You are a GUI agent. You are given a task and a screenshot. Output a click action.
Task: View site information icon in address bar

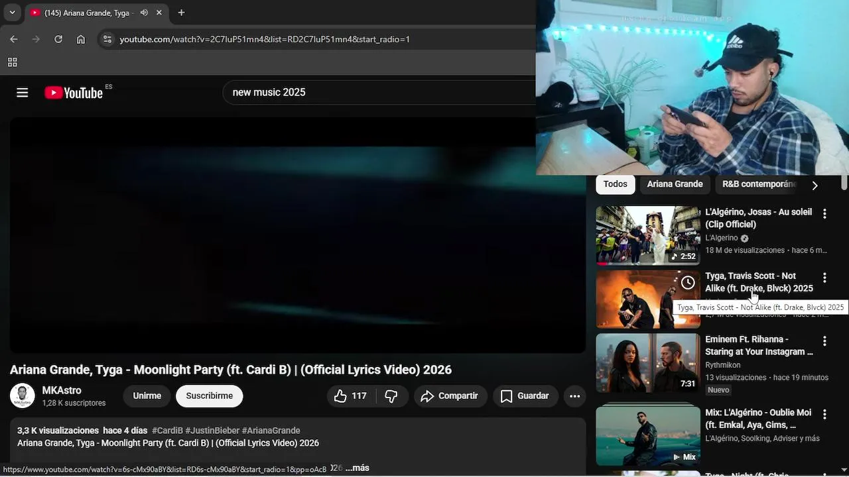[107, 39]
